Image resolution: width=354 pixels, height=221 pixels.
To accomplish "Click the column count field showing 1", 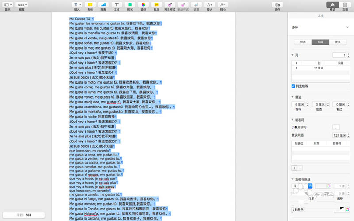I will (339, 55).
